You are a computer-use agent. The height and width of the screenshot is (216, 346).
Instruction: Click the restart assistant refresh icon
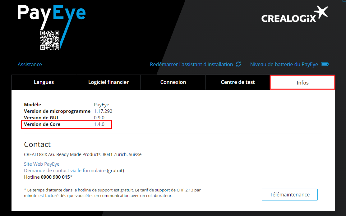click(x=238, y=64)
